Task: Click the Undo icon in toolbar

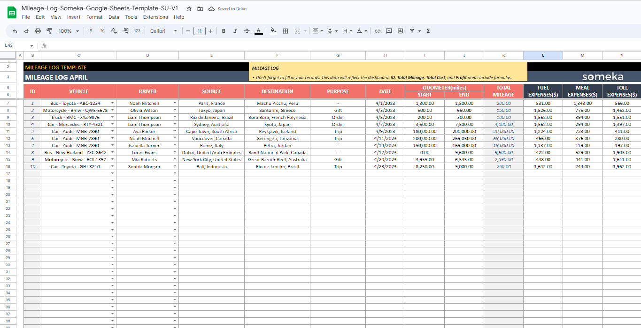Action: coord(15,31)
